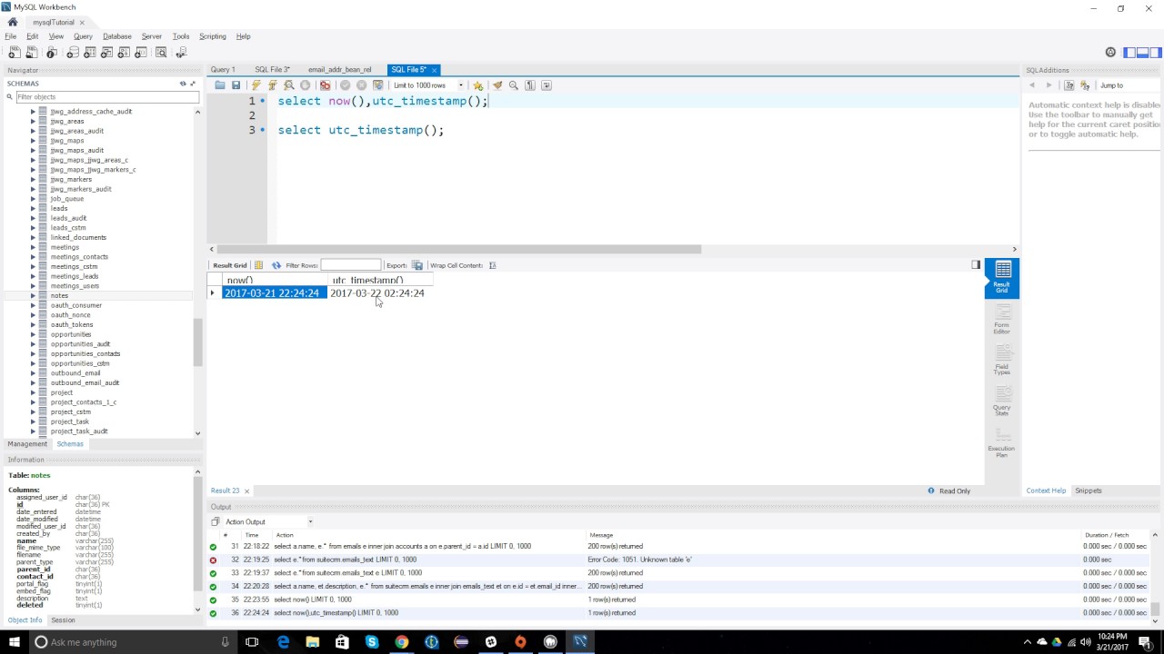
Task: Switch to the Query 1 tab
Action: pos(223,69)
